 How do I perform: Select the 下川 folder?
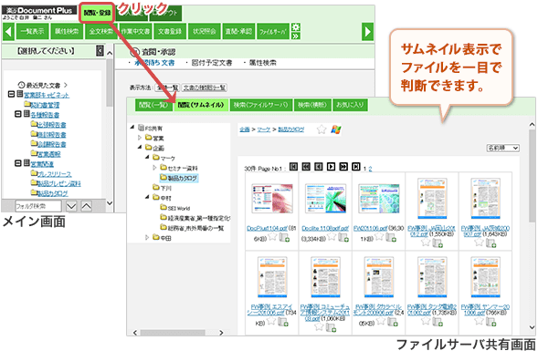163,188
